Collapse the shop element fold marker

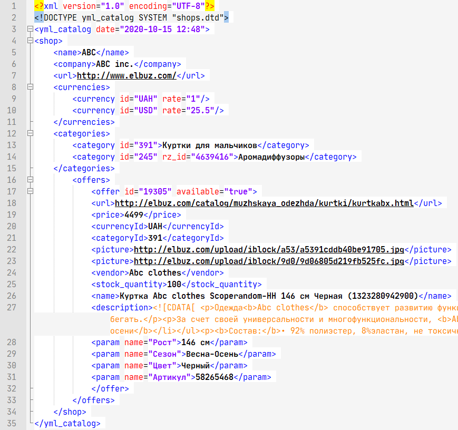coord(30,41)
